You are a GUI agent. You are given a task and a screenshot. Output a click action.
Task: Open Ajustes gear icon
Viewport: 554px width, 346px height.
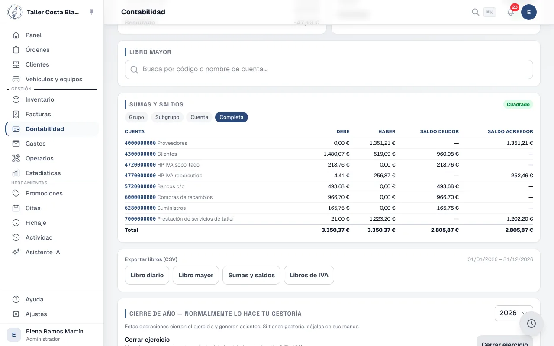[x=16, y=314]
